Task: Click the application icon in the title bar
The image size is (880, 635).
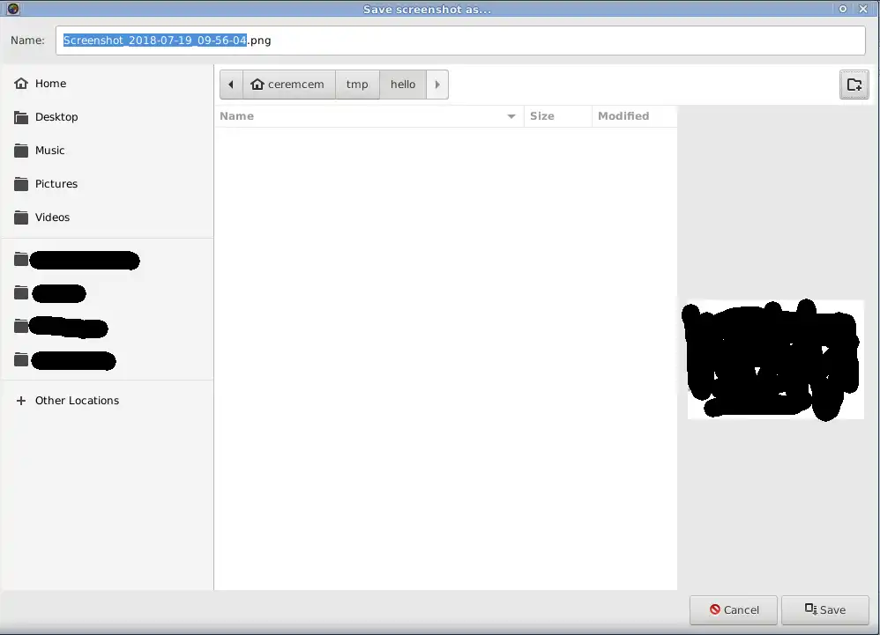Action: (x=13, y=9)
